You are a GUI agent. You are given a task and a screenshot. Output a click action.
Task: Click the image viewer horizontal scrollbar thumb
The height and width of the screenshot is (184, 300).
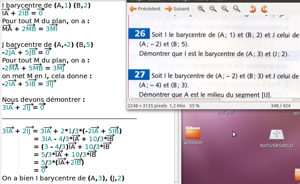[257, 100]
